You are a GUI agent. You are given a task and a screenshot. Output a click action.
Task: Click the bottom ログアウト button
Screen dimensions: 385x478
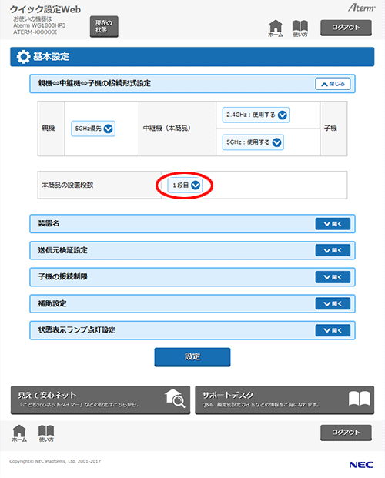346,433
